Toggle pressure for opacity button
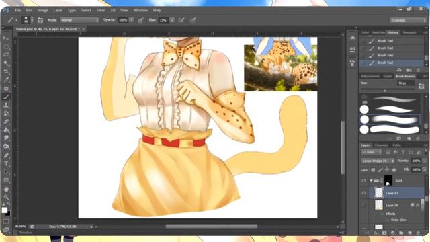This screenshot has width=430, height=242. click(140, 20)
